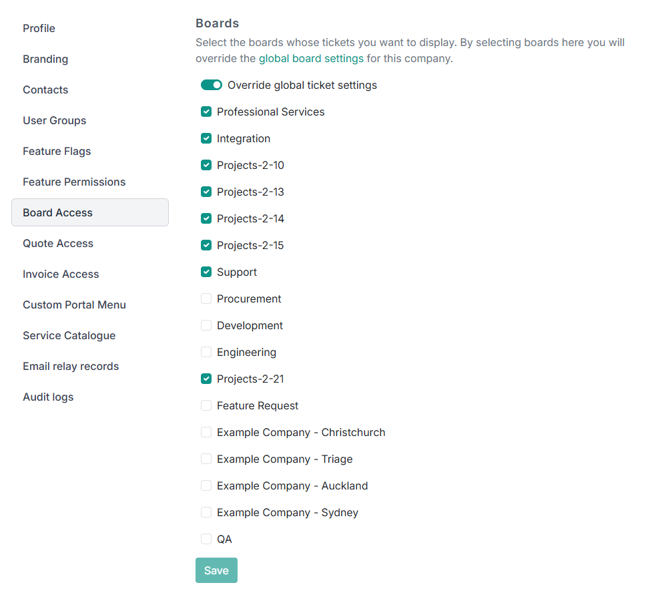Enable the Feature Request board

click(206, 406)
